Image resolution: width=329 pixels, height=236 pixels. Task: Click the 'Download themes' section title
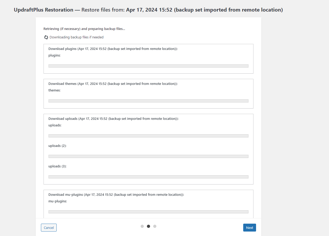(113, 84)
